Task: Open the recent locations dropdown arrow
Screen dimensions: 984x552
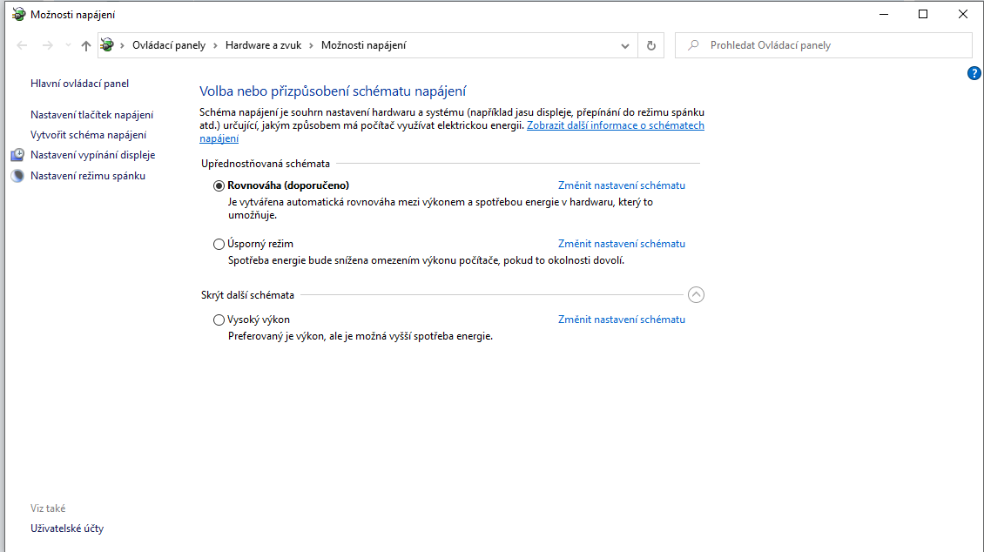Action: 68,45
